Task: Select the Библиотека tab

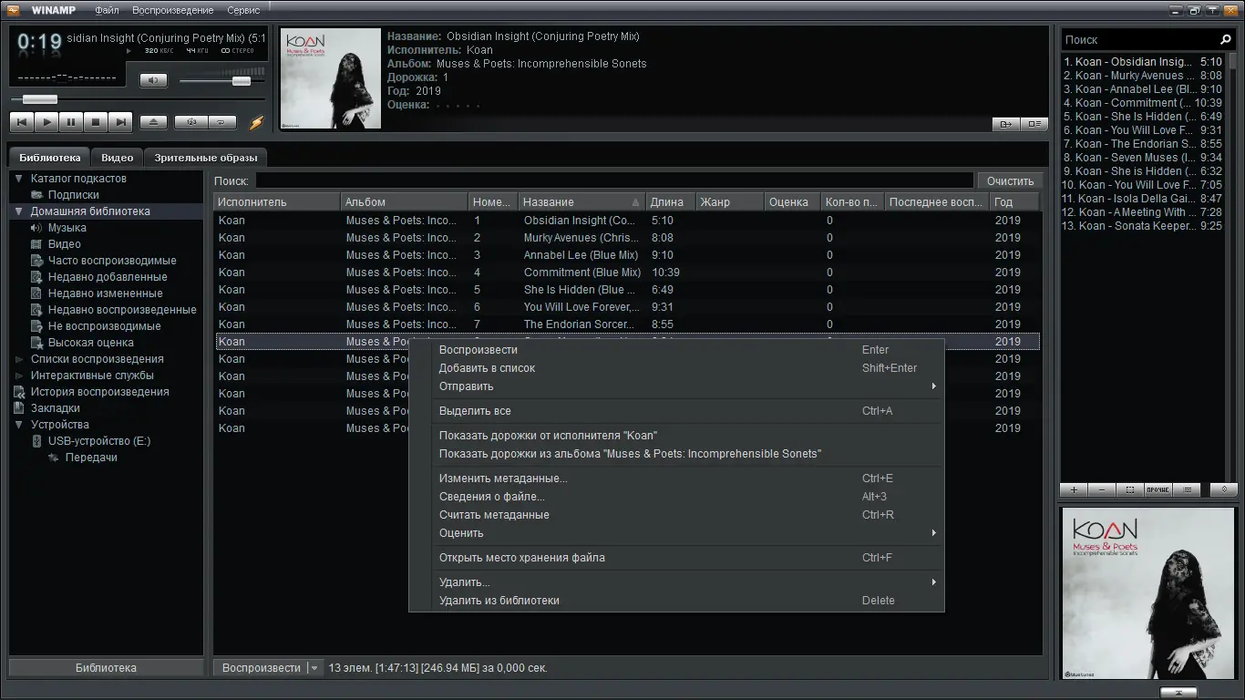Action: [50, 158]
